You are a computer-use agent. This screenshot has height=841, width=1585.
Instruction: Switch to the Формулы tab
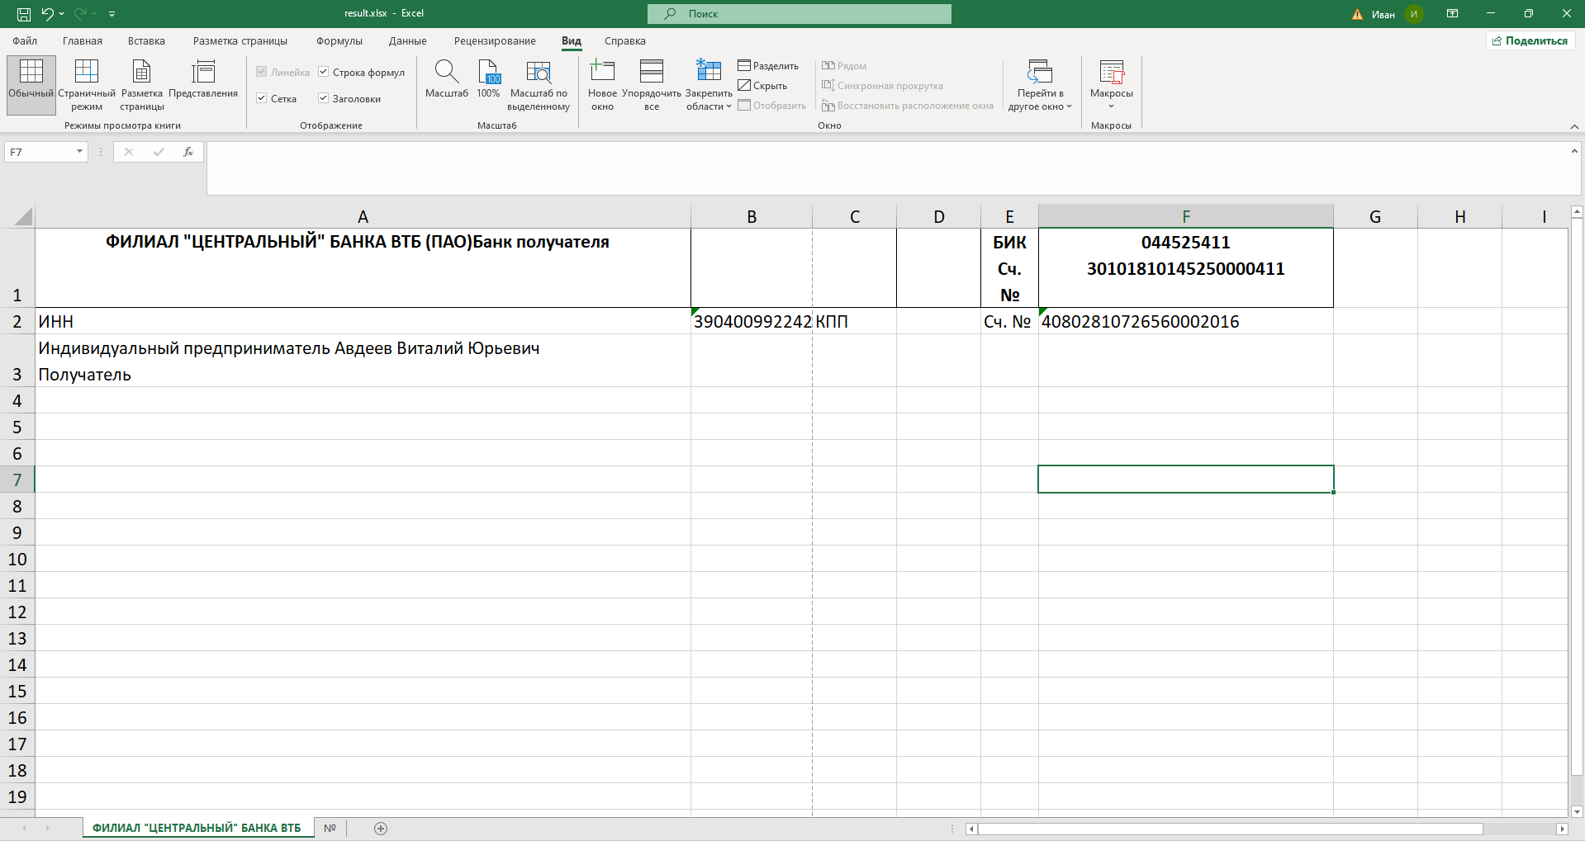coord(339,41)
